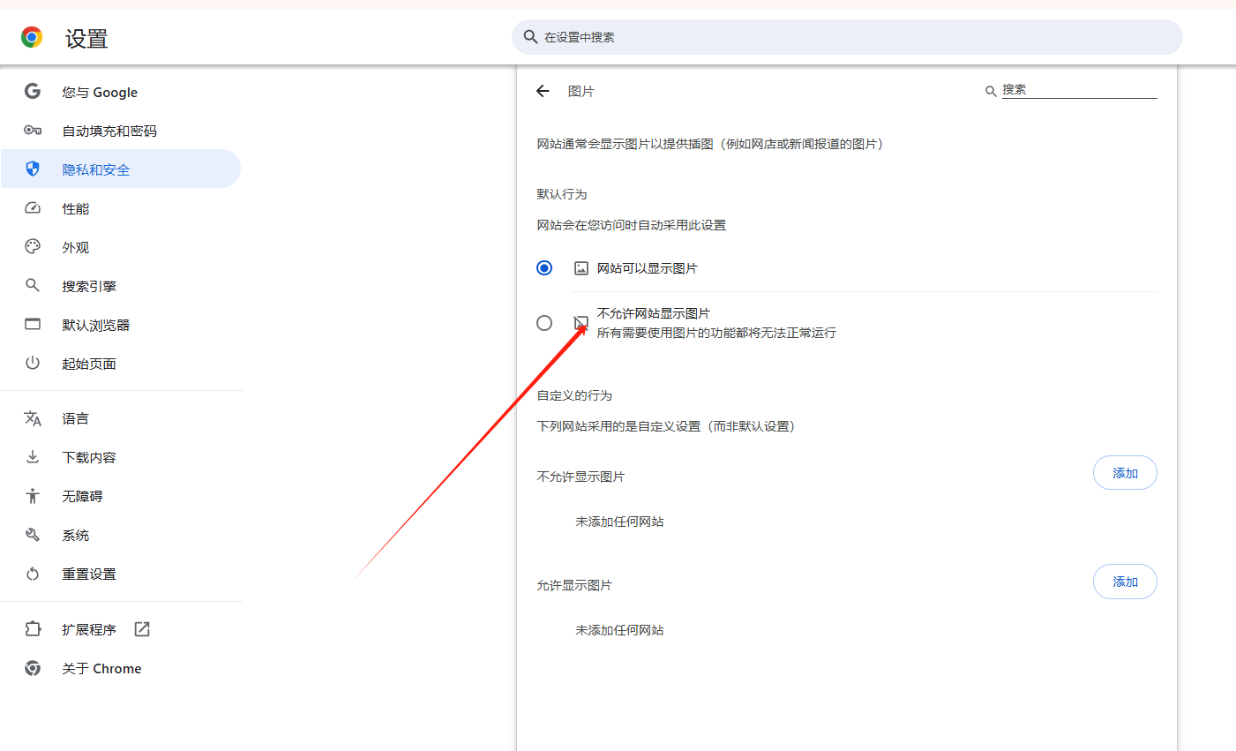The width and height of the screenshot is (1236, 751).
Task: Click the reset settings icon
Action: coord(33,574)
